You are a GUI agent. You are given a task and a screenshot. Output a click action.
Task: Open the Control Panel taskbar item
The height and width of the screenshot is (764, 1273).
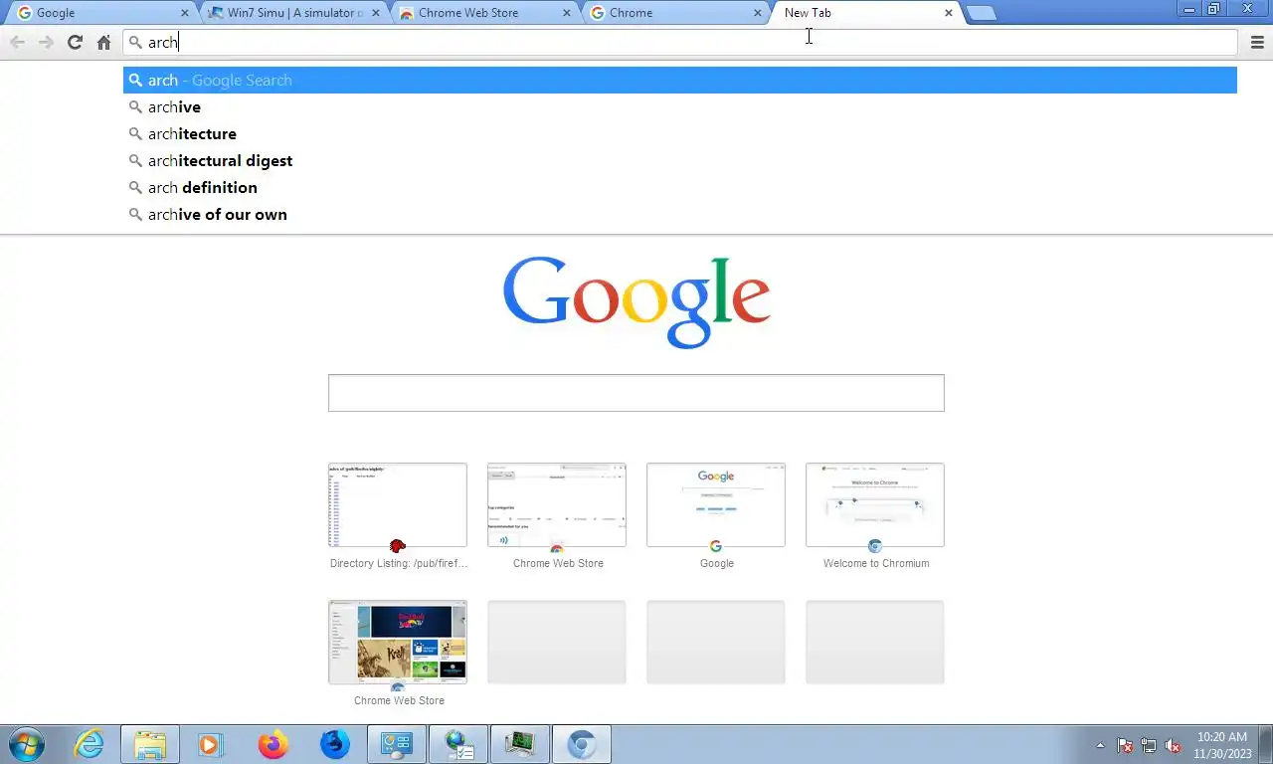(x=397, y=744)
